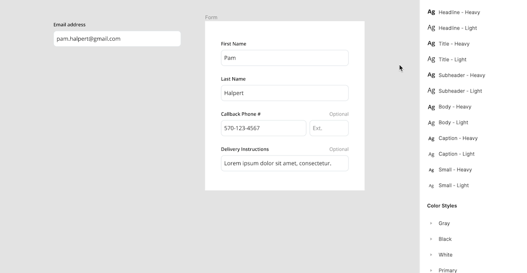Screen dimensions: 527x273
Task: Select the Body - Heavy text style label
Action: pos(455,107)
